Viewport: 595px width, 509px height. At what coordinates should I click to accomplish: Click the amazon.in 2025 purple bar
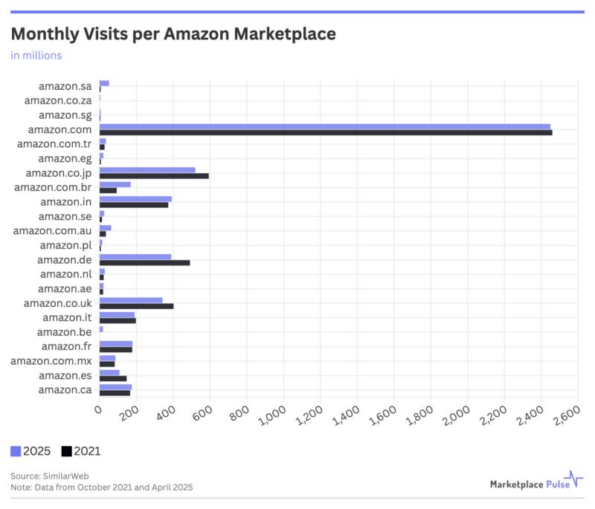(135, 199)
